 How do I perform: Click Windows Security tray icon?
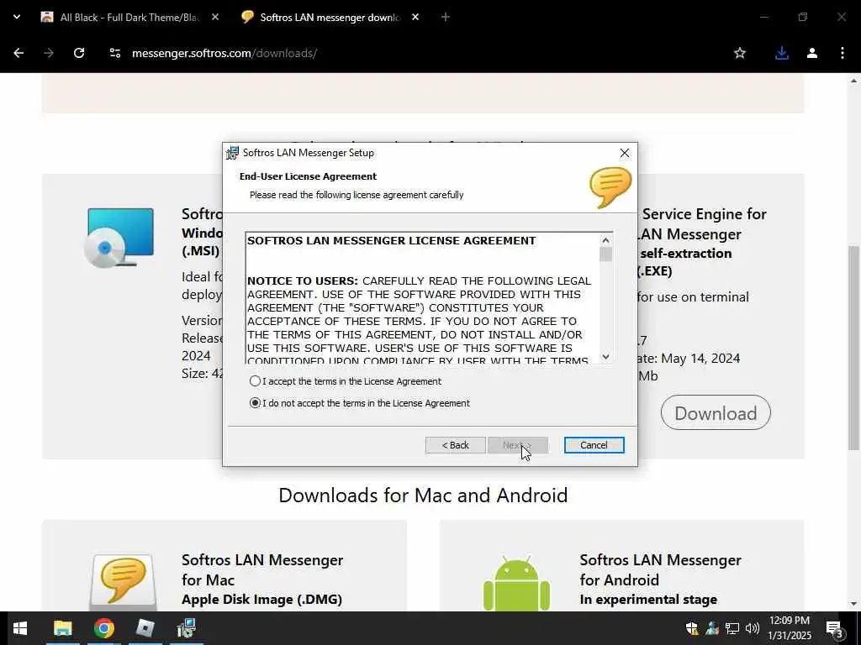692,628
